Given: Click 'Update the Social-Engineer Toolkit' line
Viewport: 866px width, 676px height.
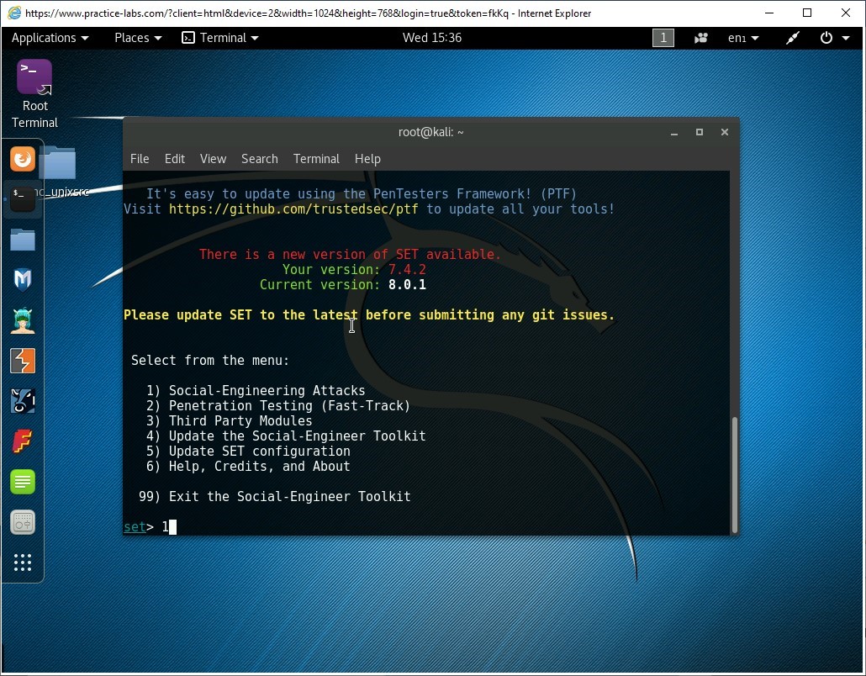Looking at the screenshot, I should point(286,436).
